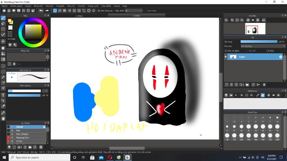The image size is (287, 161).
Task: Open the cloud icon in top toolbar
Action: 4,11
